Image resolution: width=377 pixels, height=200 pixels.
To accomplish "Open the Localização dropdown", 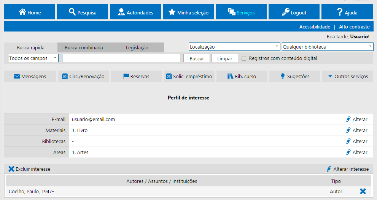I will pyautogui.click(x=234, y=47).
